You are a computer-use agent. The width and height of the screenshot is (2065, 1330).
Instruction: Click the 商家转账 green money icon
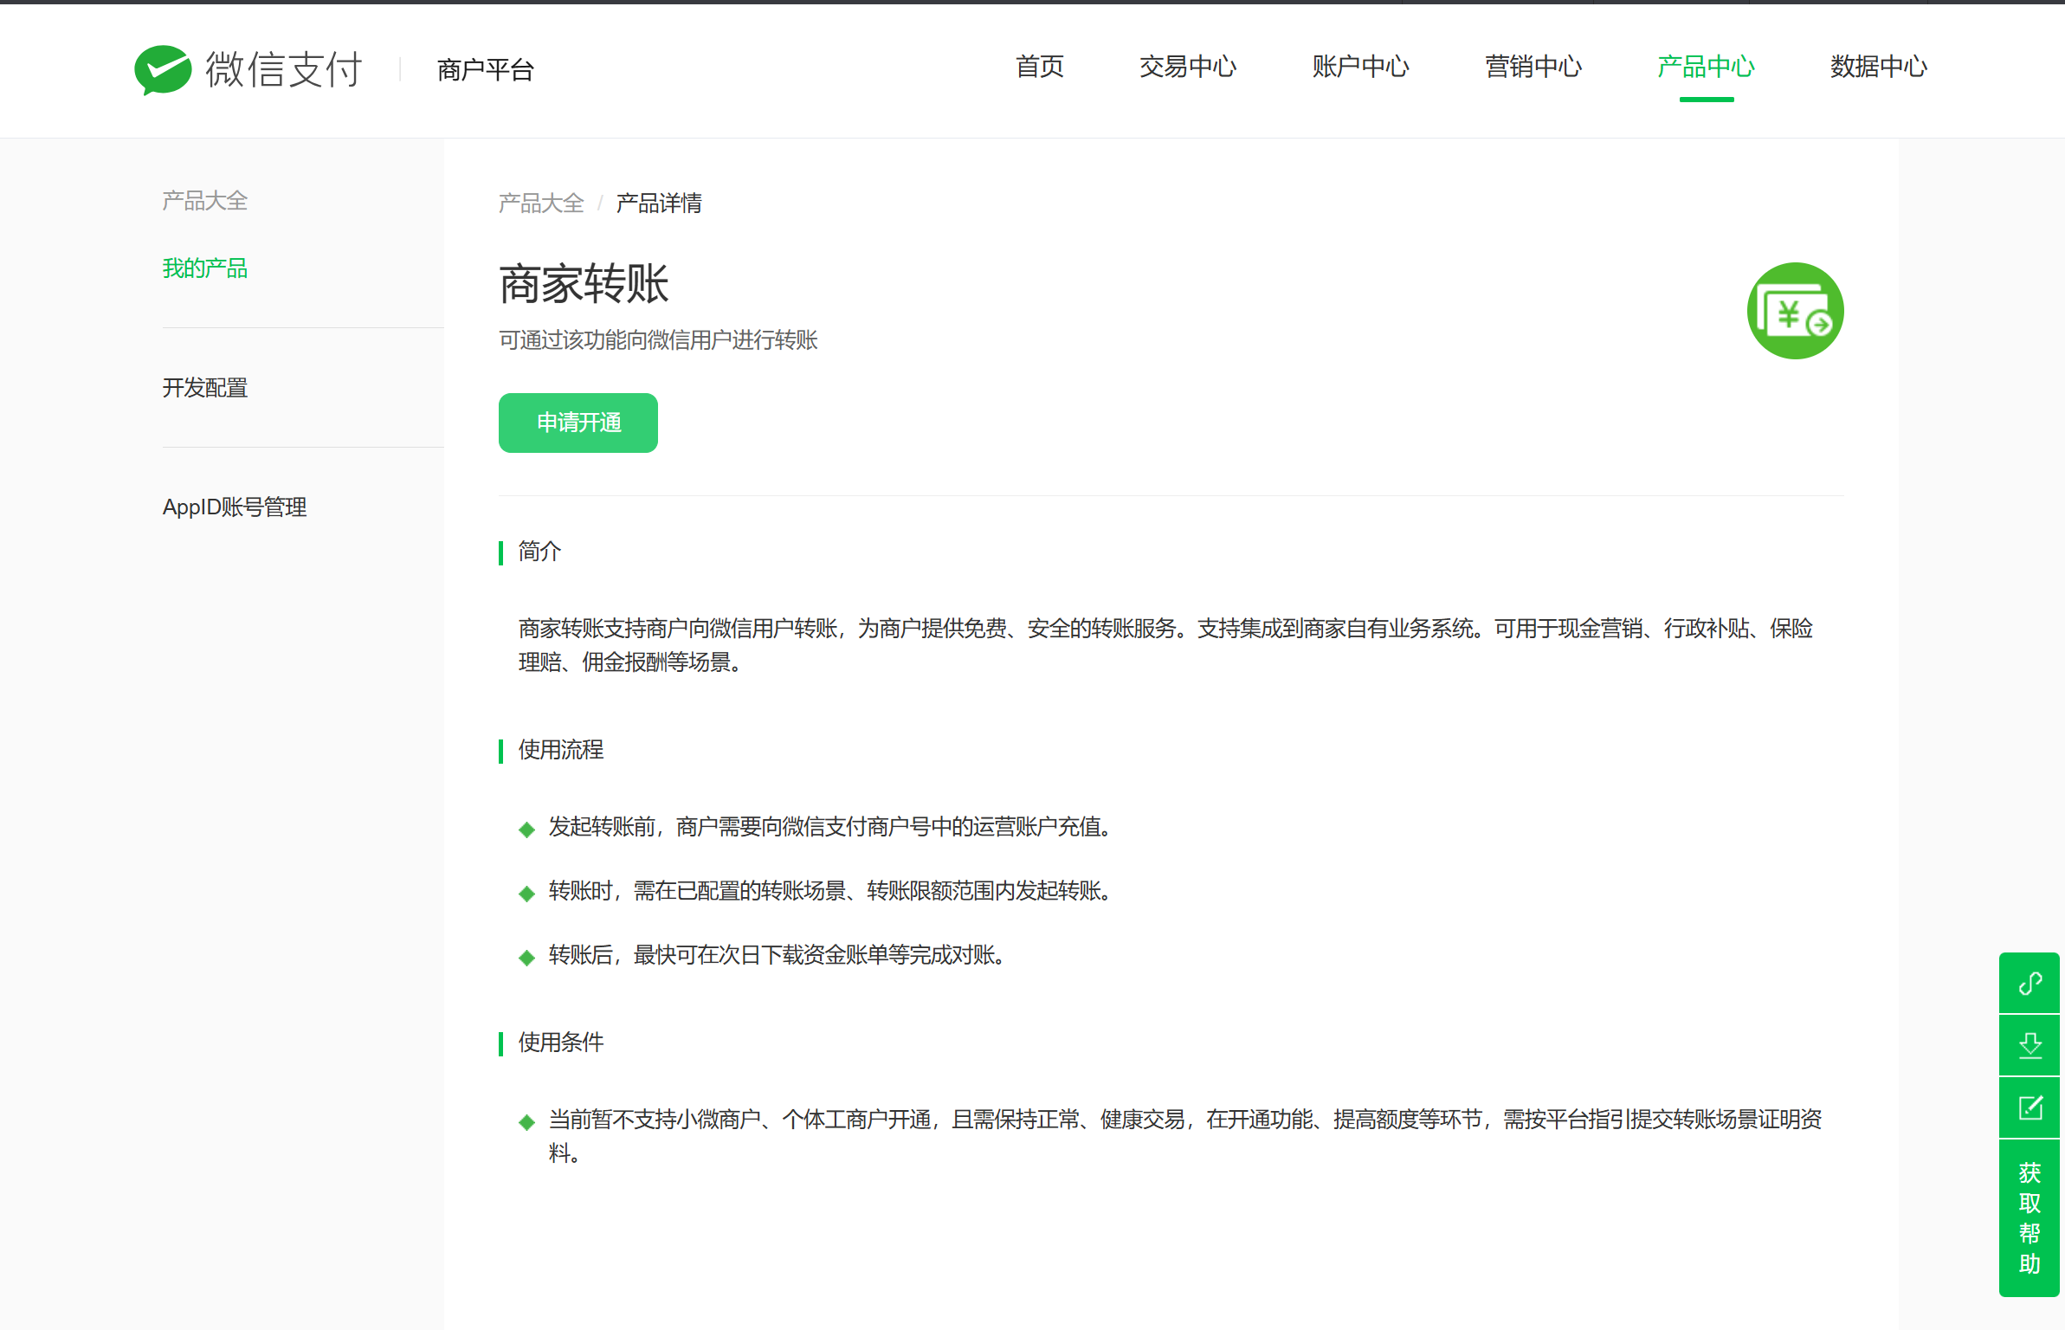point(1795,311)
